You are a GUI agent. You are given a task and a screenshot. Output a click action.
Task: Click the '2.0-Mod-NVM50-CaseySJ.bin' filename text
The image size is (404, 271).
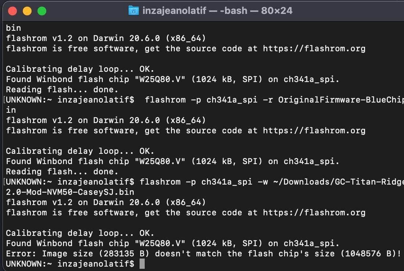(70, 192)
